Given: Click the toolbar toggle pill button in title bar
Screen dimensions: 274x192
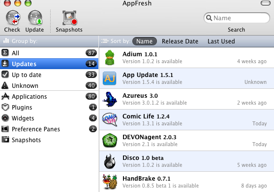Looking at the screenshot, I should click(266, 3).
